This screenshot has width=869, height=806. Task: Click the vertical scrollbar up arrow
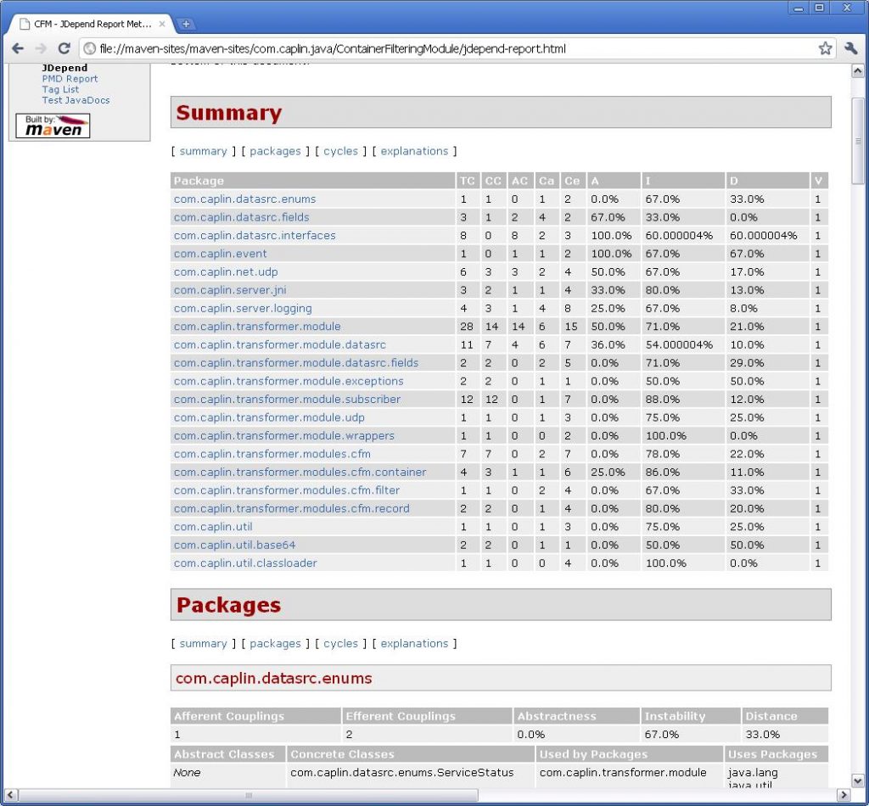858,71
